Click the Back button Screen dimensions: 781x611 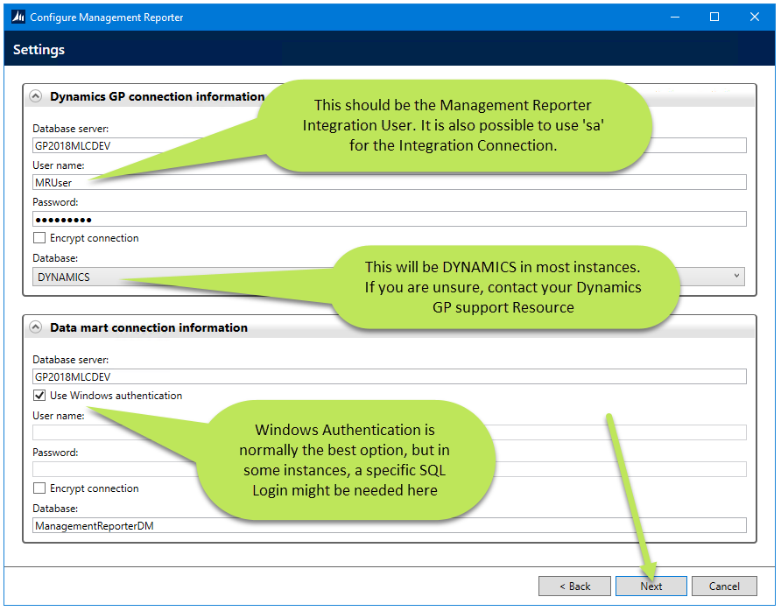point(574,586)
